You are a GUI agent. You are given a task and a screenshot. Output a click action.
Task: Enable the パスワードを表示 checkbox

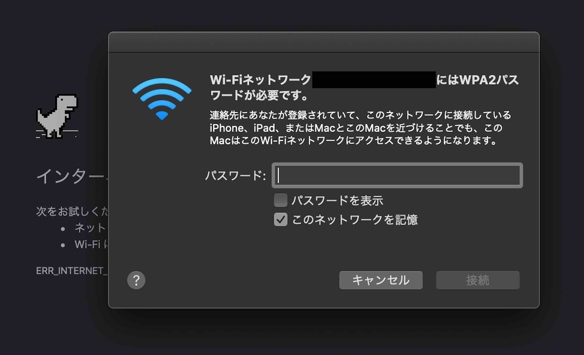tap(281, 200)
